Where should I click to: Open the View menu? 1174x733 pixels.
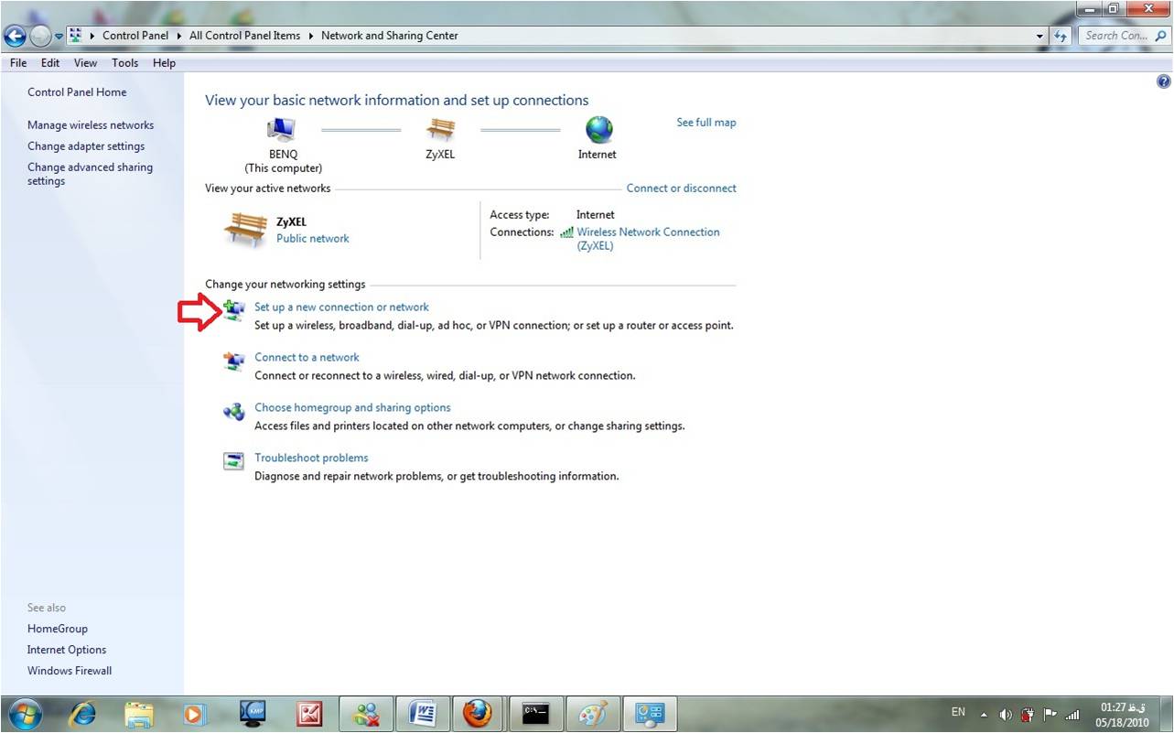(x=85, y=63)
